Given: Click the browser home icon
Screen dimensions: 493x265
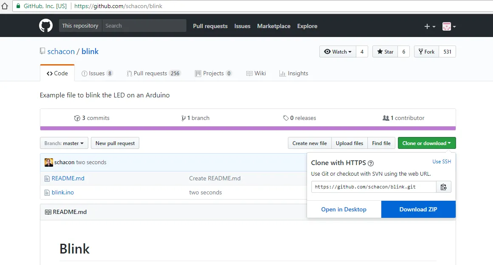Looking at the screenshot, I should coord(4,6).
